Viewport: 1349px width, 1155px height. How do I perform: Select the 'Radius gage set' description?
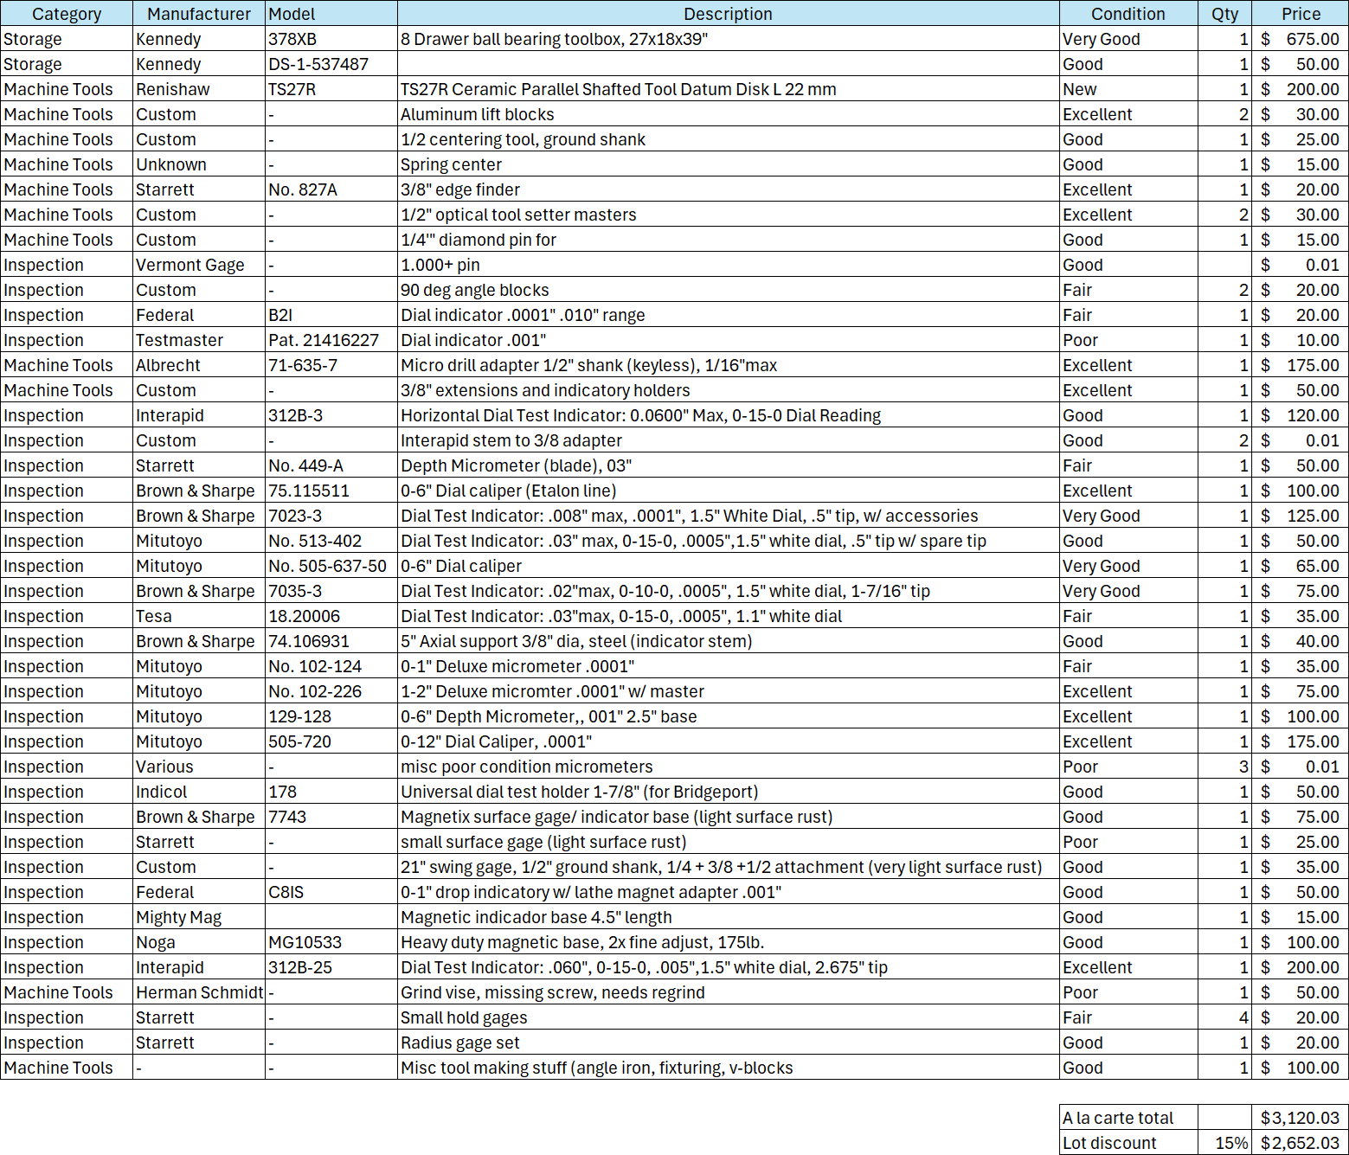[x=729, y=1043]
